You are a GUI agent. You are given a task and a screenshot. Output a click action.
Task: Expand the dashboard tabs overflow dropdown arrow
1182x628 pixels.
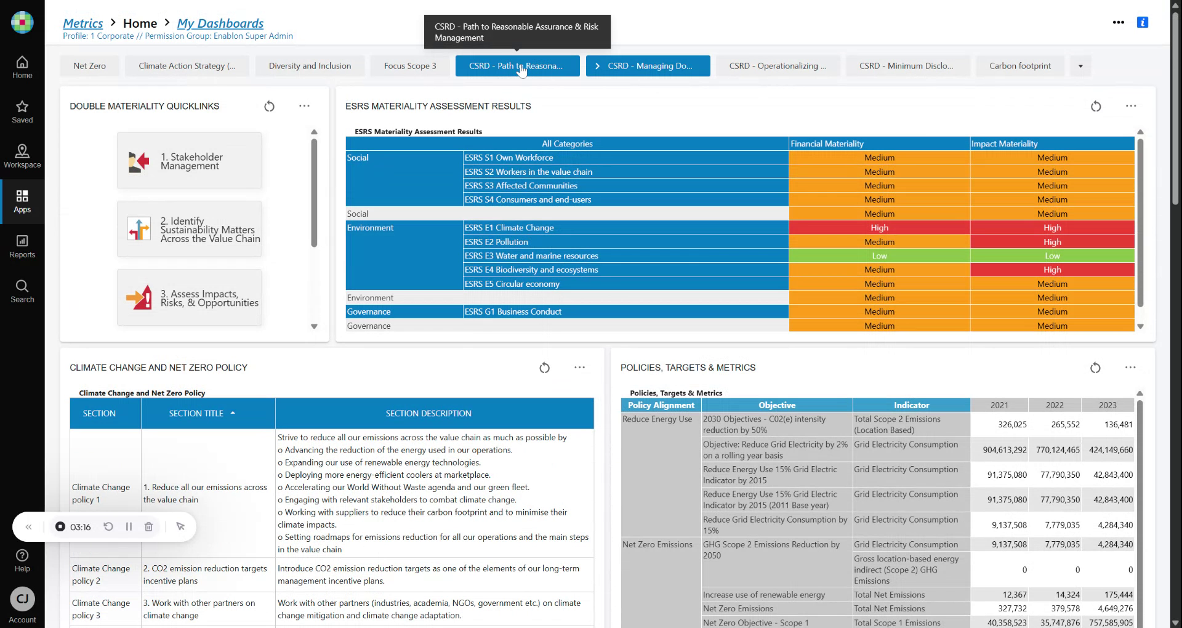coord(1080,66)
